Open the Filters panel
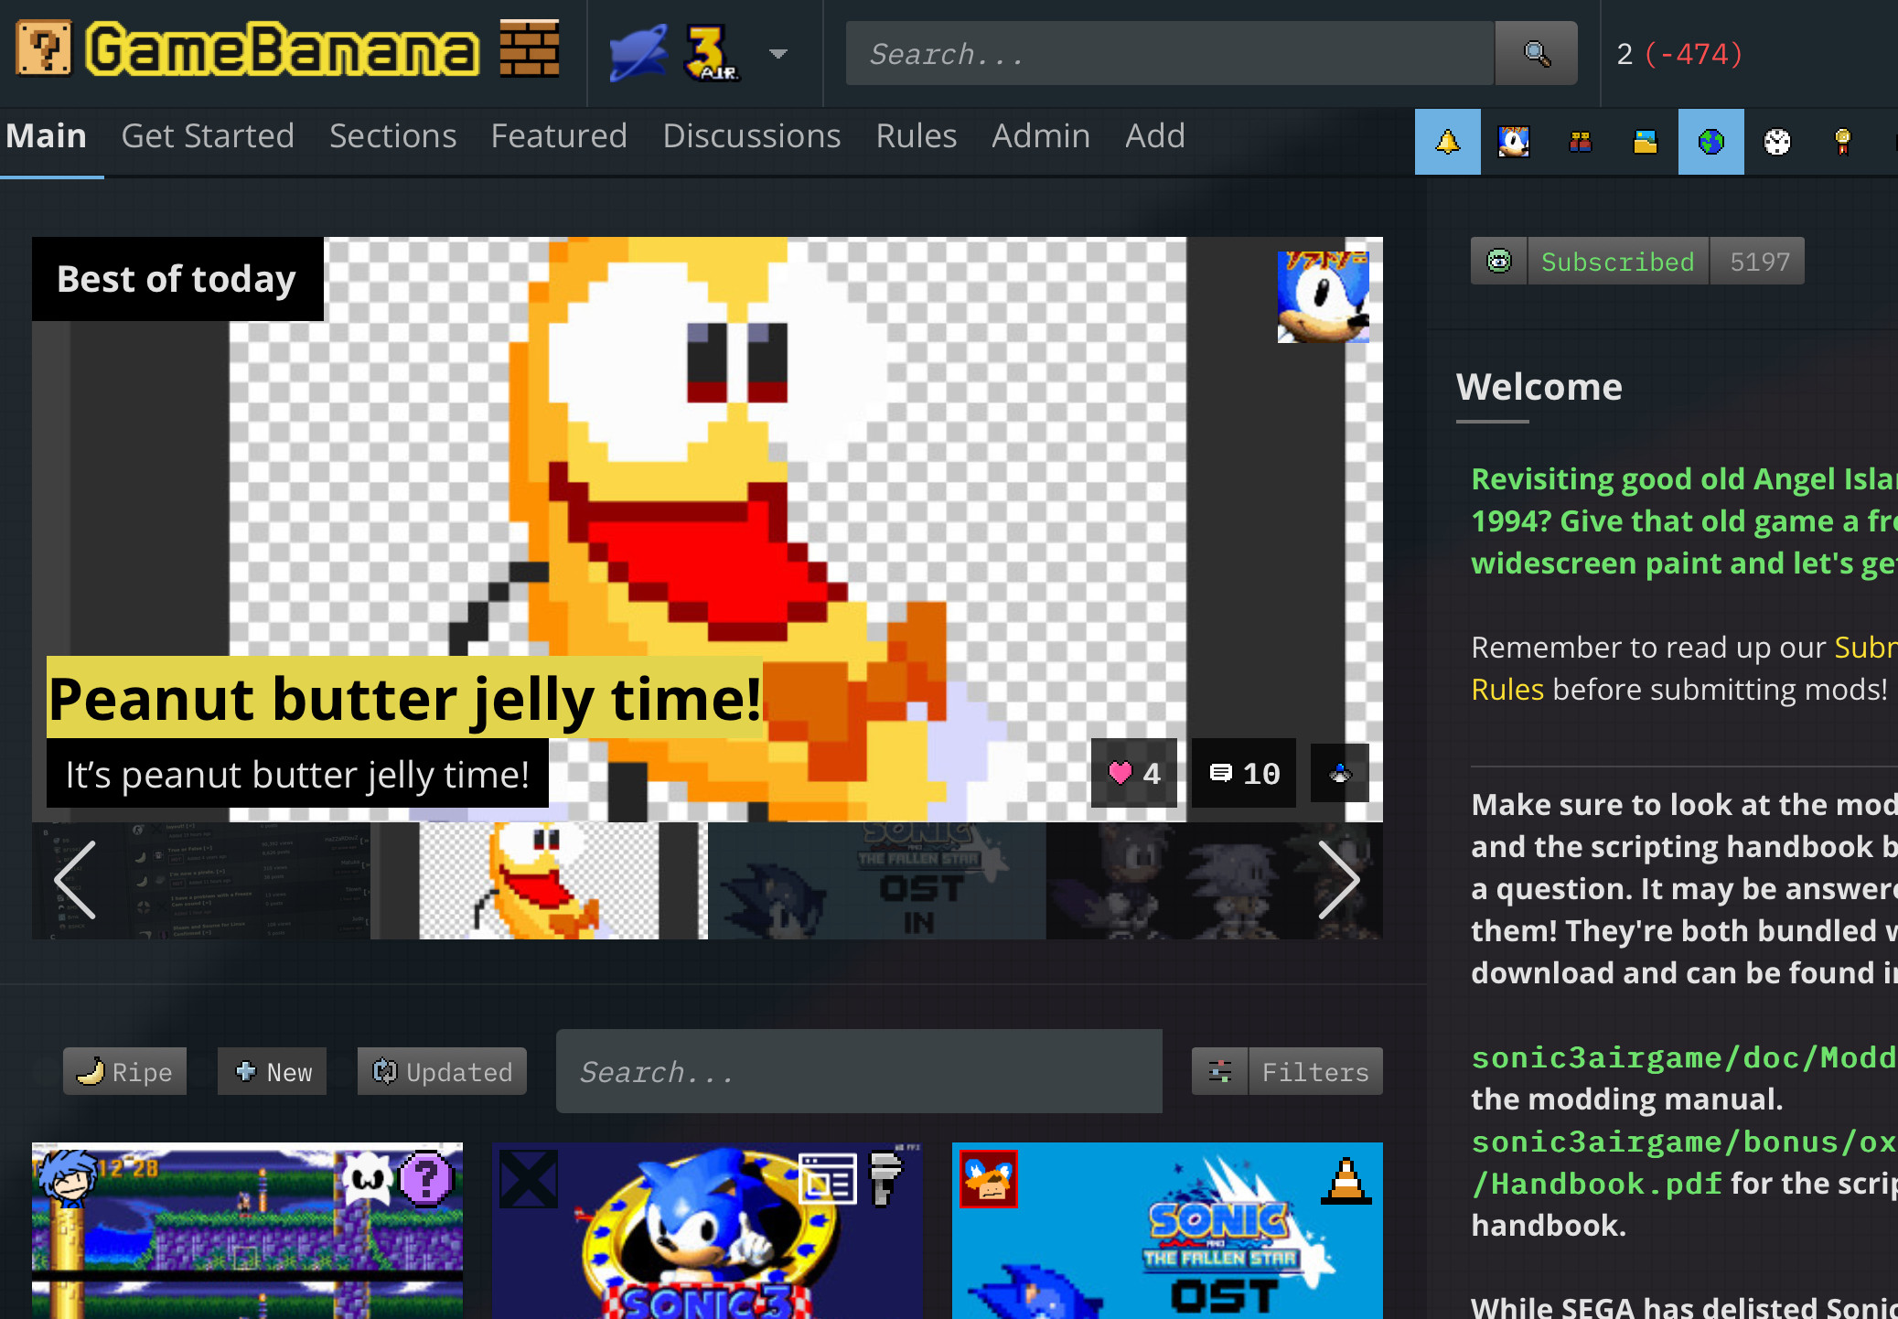Screen dimensions: 1898x1319 (1315, 1071)
